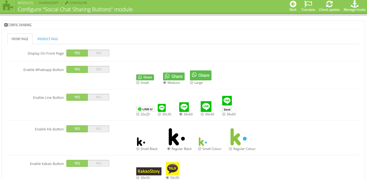Set Enable Kik Button to YES

pyautogui.click(x=77, y=129)
